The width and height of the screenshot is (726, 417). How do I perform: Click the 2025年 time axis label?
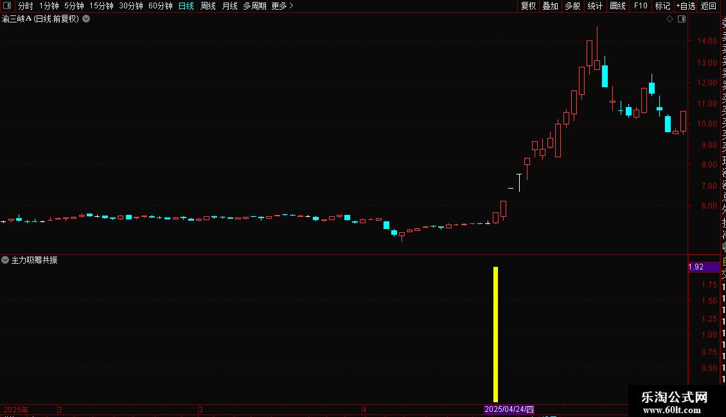tap(16, 409)
